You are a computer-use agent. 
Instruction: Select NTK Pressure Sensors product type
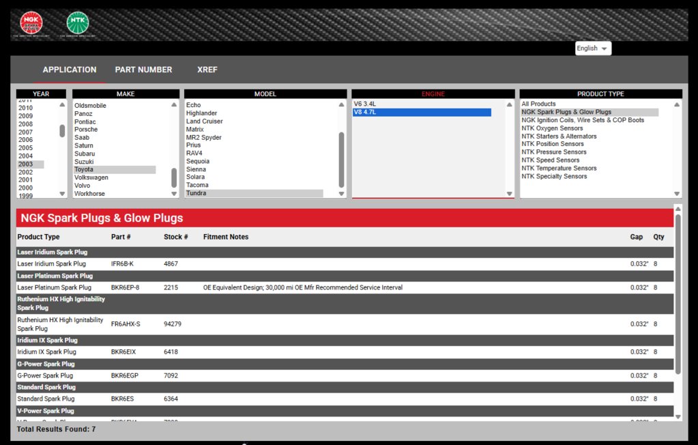(554, 152)
